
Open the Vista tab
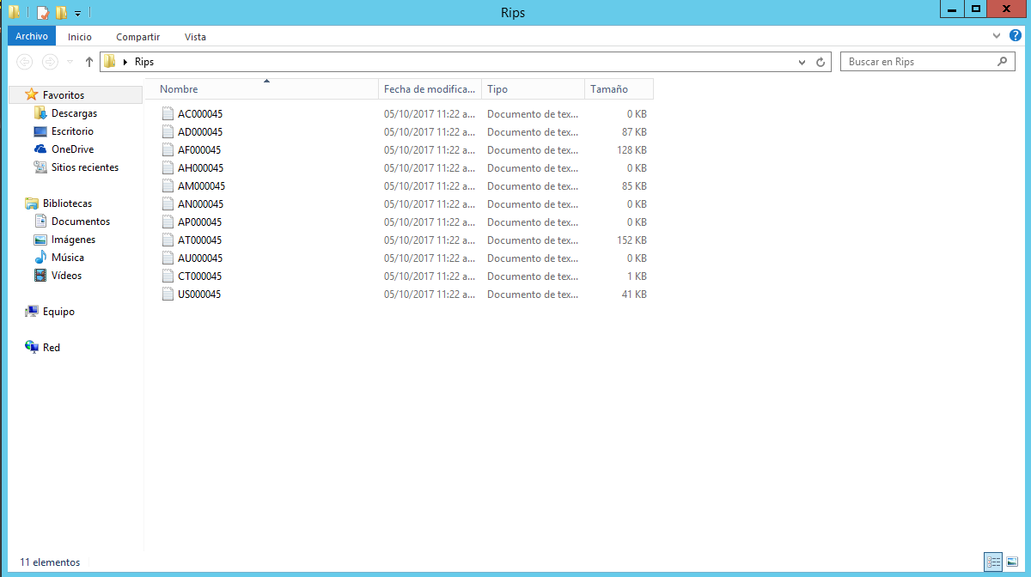click(x=195, y=37)
